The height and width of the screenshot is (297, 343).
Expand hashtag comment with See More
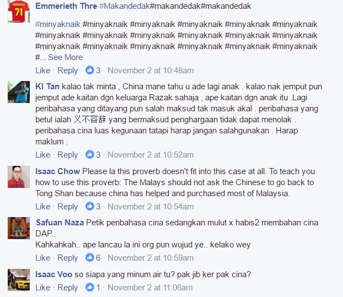(x=66, y=57)
